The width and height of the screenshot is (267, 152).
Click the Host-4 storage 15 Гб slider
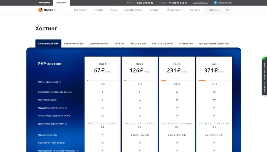tap(214, 81)
